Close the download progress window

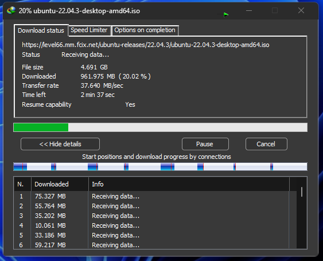pyautogui.click(x=301, y=10)
